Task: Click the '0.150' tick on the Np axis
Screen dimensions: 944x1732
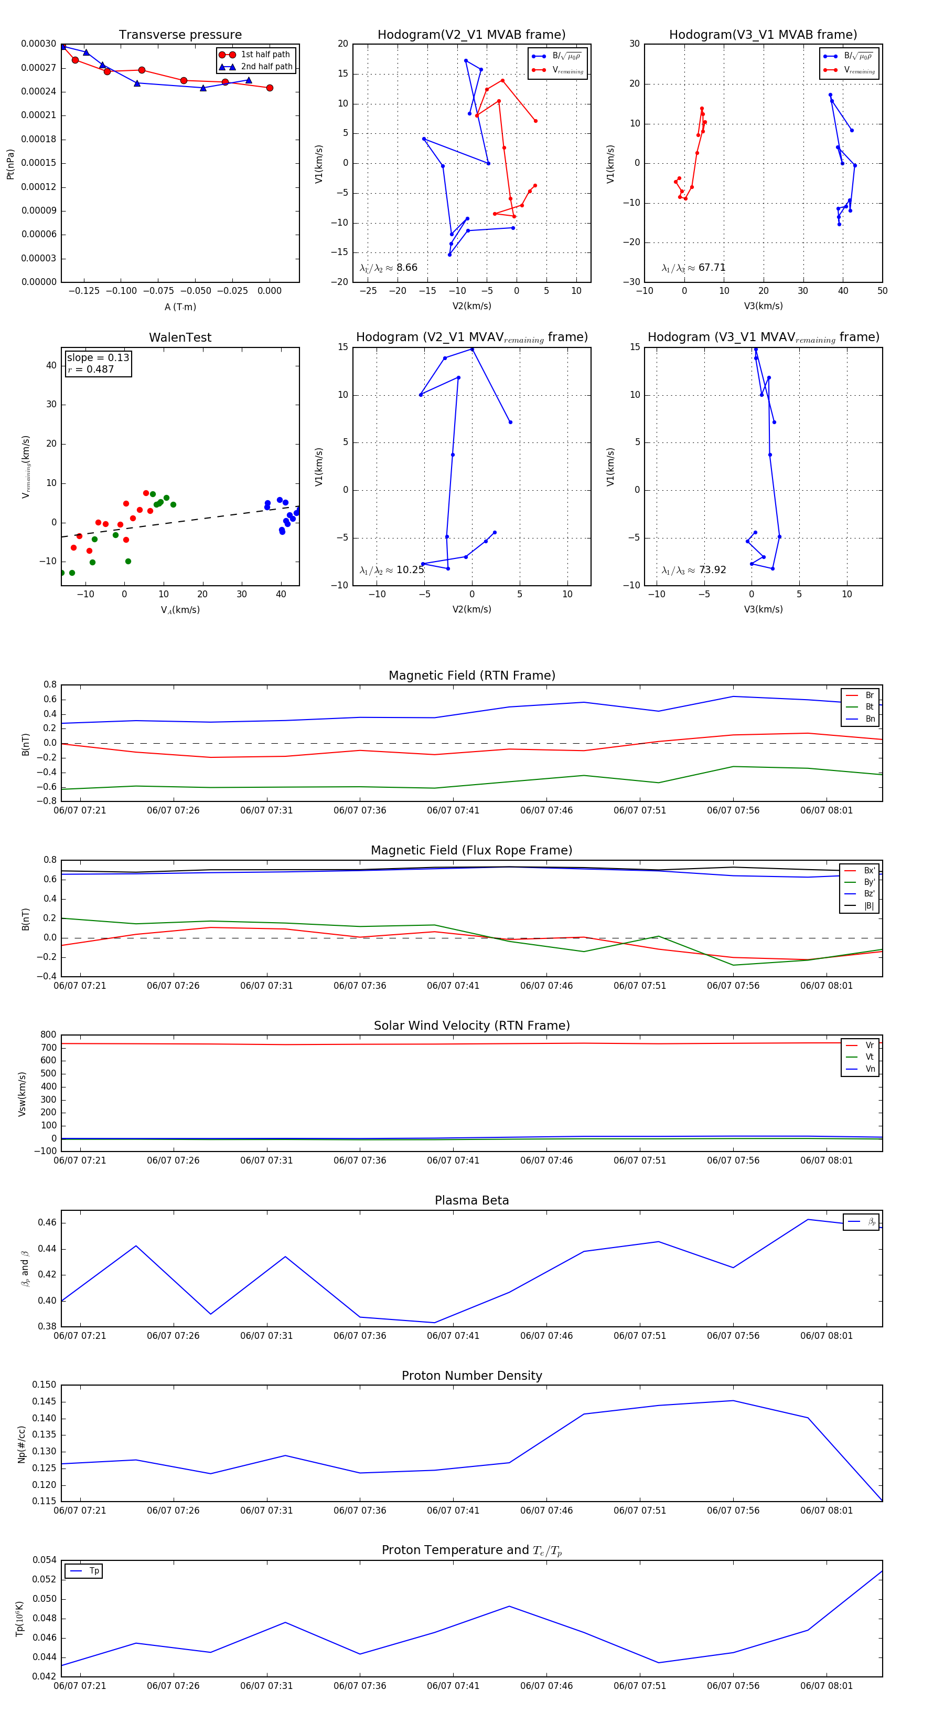Action: (45, 1385)
